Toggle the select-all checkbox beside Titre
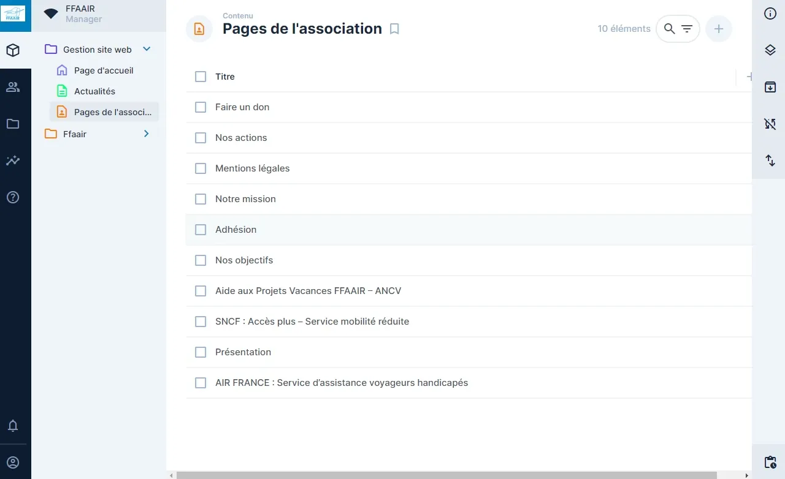The height and width of the screenshot is (479, 785). coord(201,77)
